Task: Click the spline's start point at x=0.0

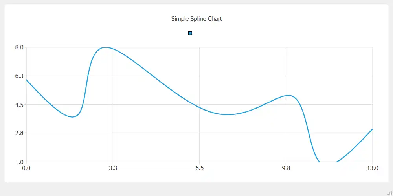Action: click(x=26, y=80)
